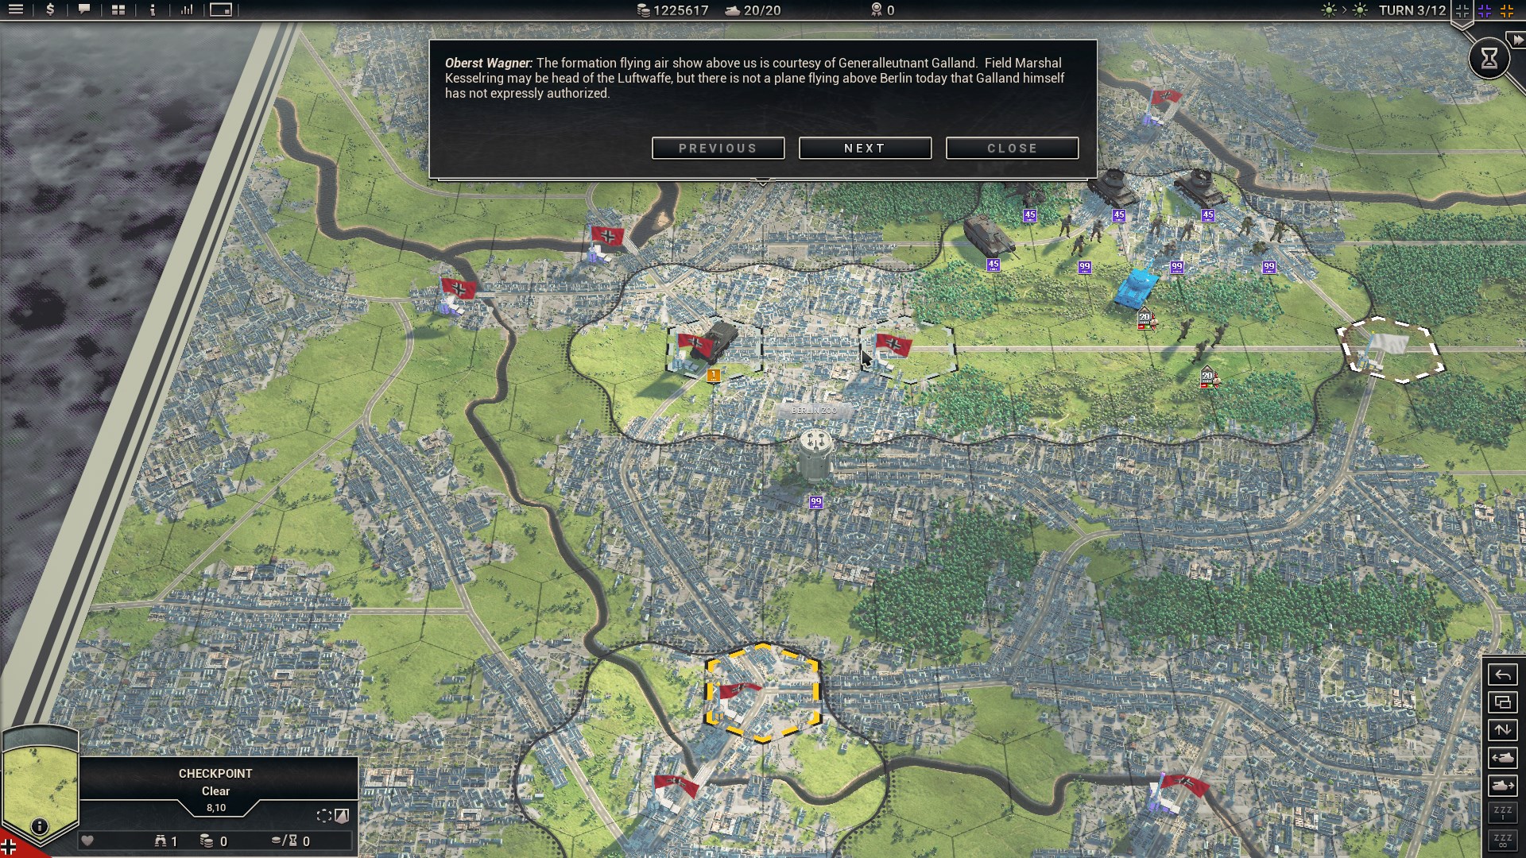Click the current weather sun icon
This screenshot has width=1526, height=858.
[1328, 10]
